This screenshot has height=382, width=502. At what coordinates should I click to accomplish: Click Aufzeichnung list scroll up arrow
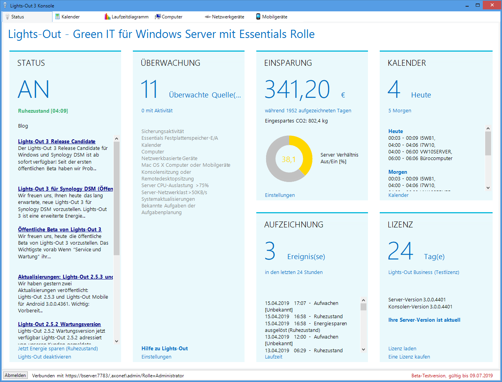click(363, 300)
